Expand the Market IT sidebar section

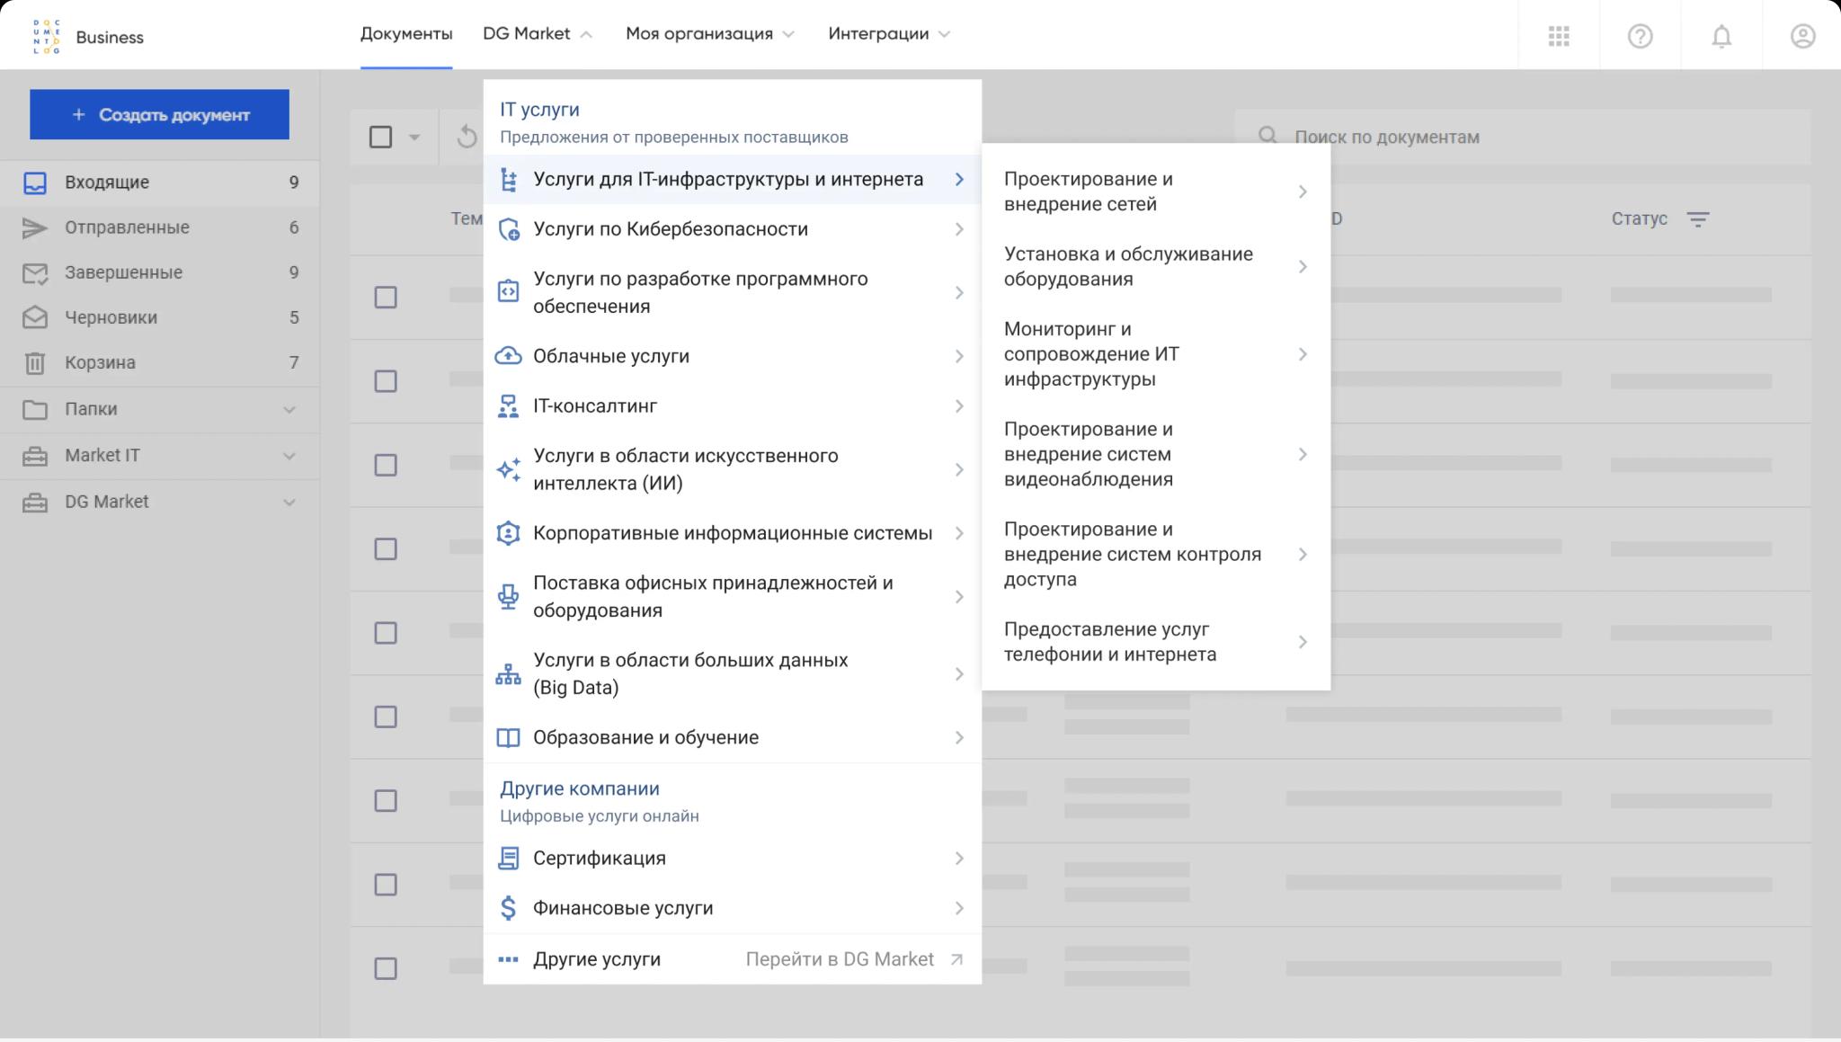[289, 456]
